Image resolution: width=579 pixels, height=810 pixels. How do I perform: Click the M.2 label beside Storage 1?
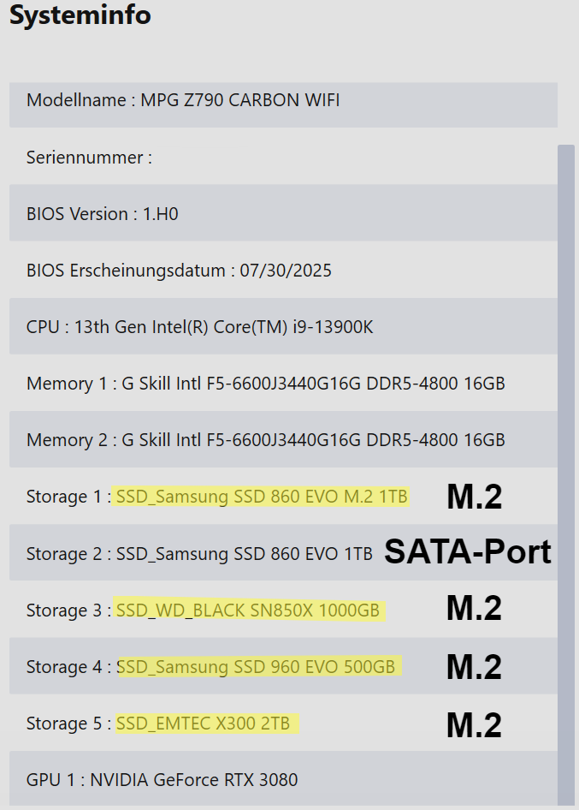click(x=474, y=497)
